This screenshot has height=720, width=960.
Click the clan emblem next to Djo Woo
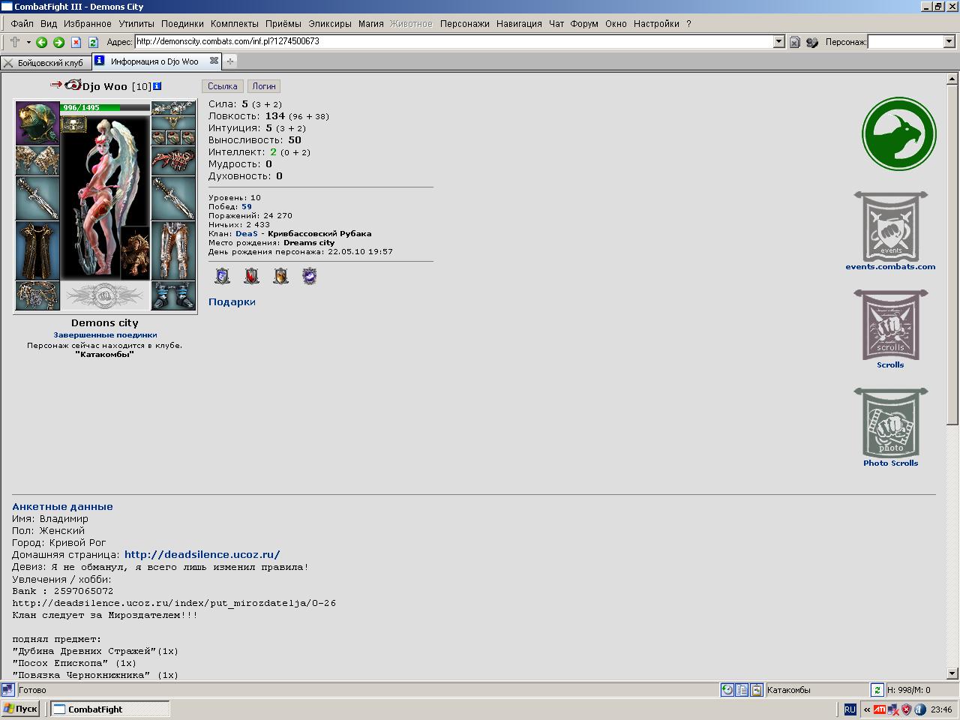(73, 85)
